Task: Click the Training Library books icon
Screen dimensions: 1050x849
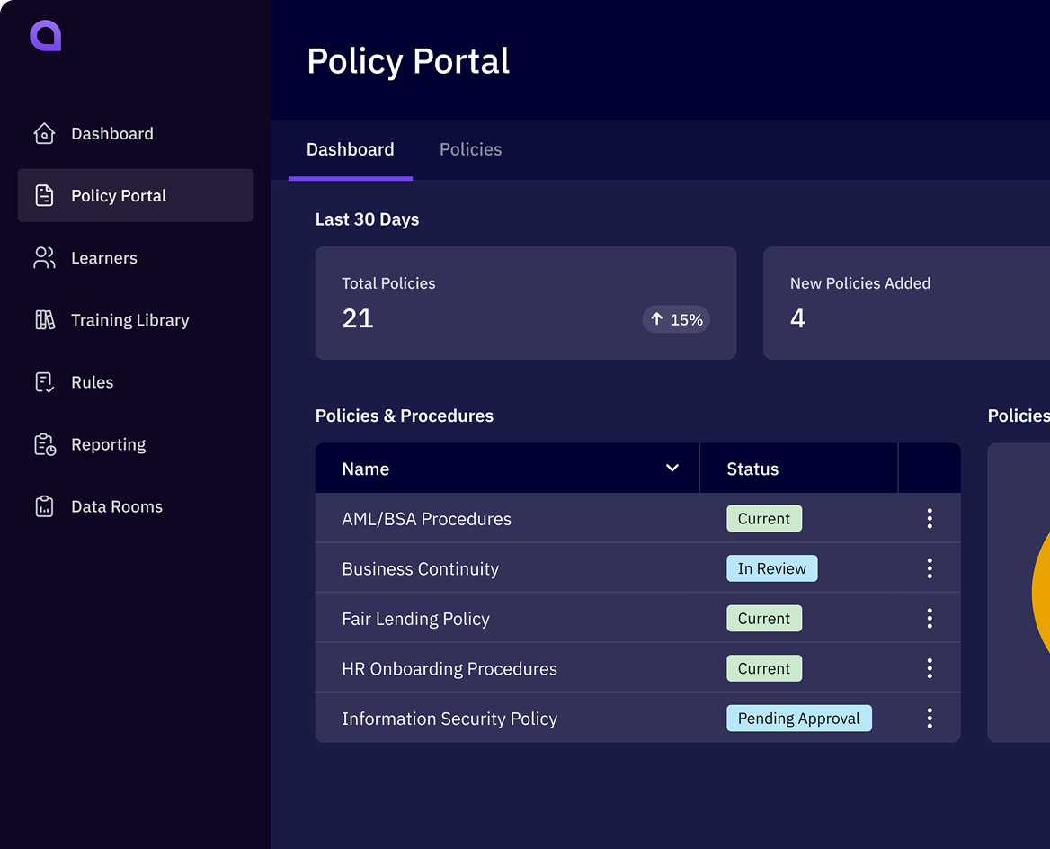Action: pos(45,319)
